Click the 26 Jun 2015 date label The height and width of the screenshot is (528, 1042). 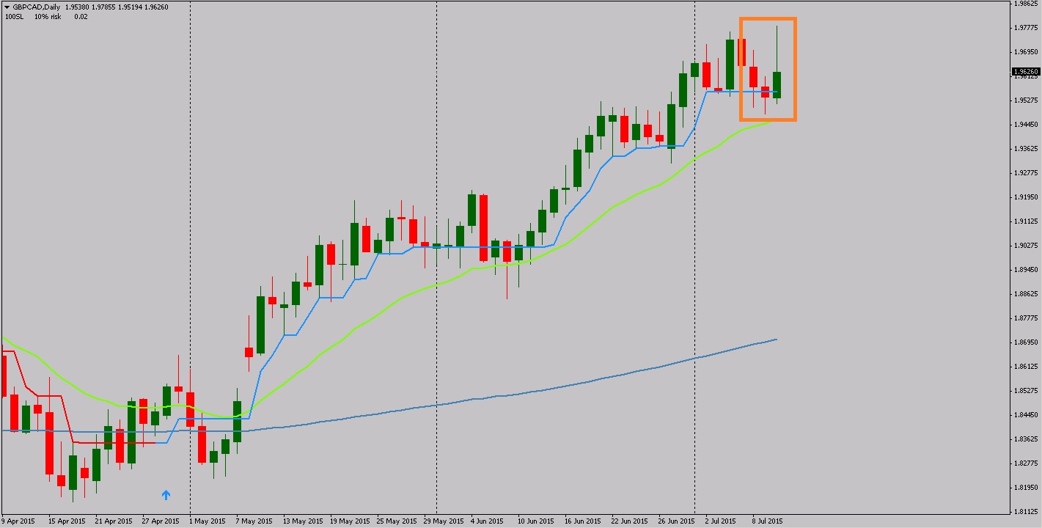[x=677, y=522]
